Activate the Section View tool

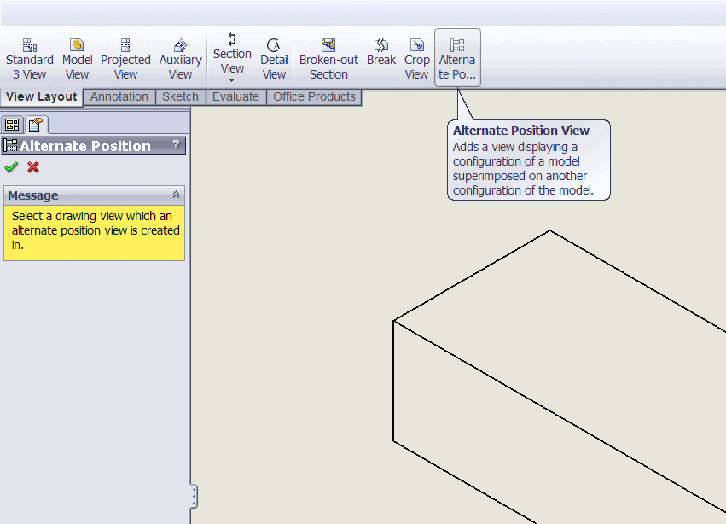(x=232, y=52)
